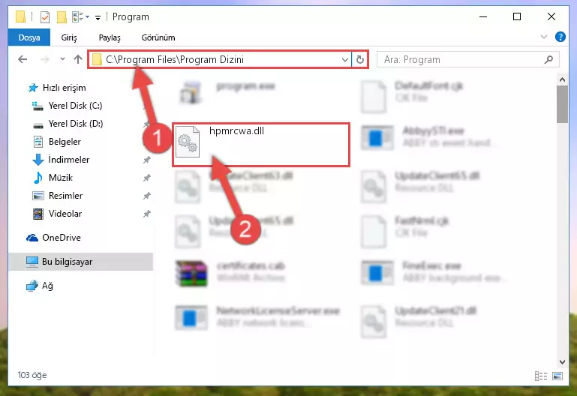Select the NetworkLicenseServer.exe file icon

click(191, 318)
